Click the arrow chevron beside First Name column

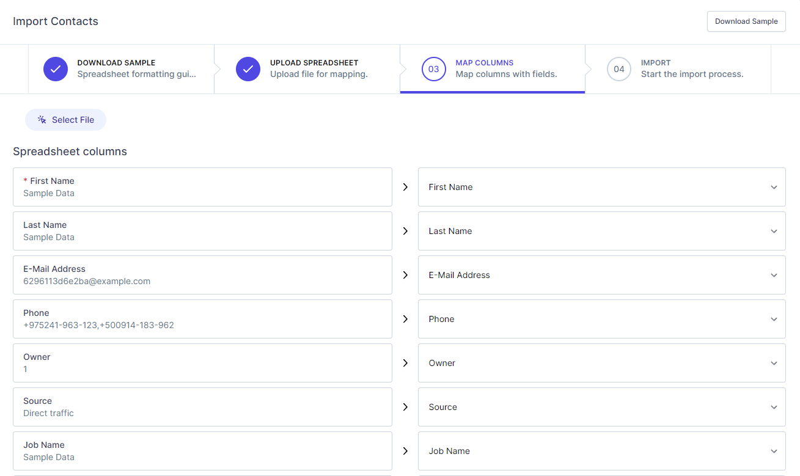(x=405, y=187)
